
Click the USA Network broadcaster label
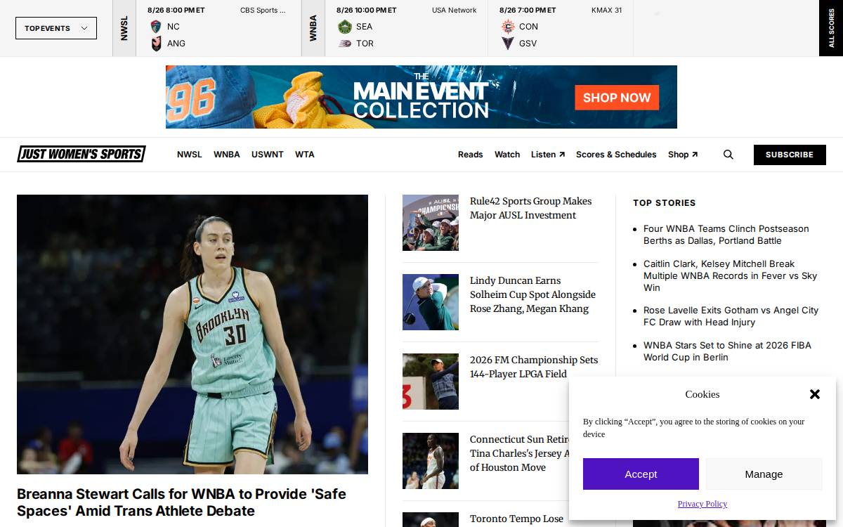point(454,11)
